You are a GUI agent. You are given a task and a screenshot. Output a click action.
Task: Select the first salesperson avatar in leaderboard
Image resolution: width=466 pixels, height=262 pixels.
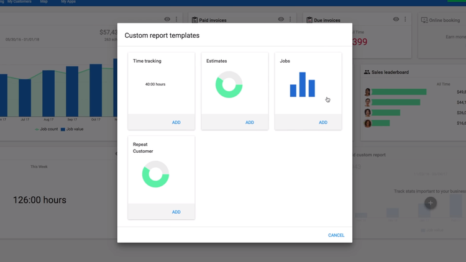coord(368,92)
